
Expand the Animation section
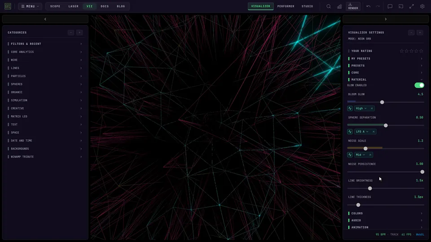[385, 228]
